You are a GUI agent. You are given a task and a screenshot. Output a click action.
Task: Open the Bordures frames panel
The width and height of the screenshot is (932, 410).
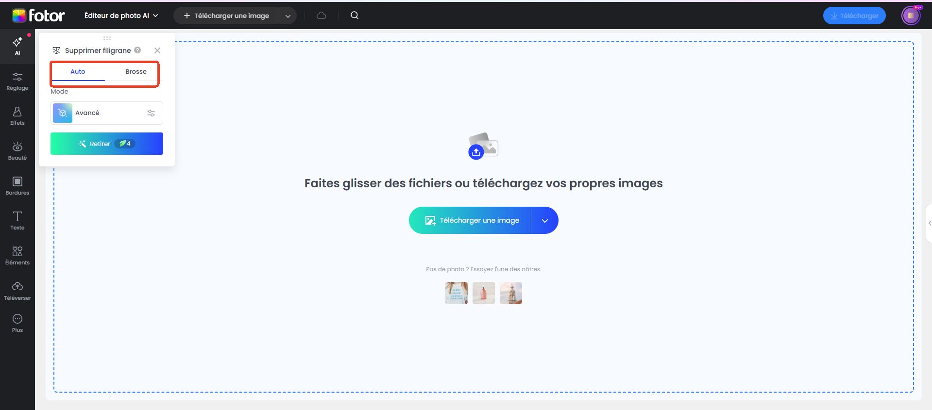17,186
